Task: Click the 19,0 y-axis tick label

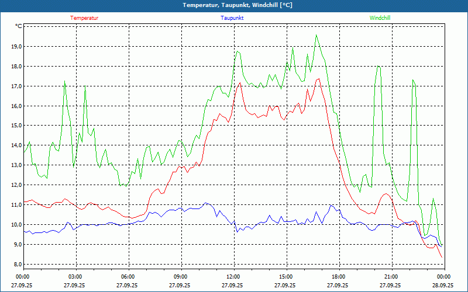Action: (x=16, y=46)
